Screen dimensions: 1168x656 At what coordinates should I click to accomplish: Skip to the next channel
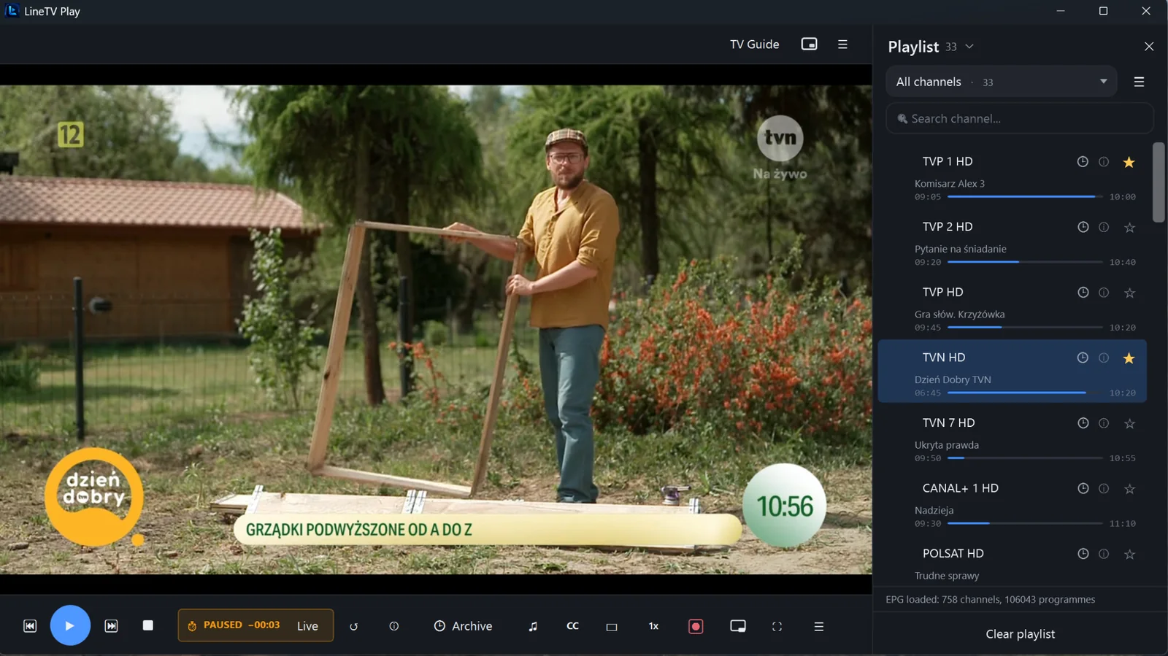pyautogui.click(x=111, y=626)
